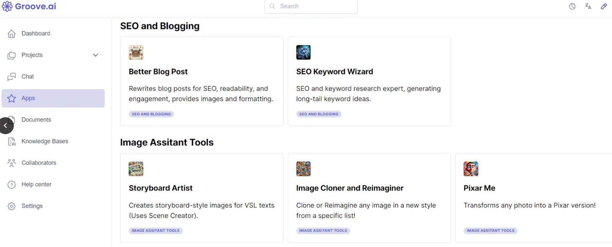612x247 pixels.
Task: Click the Pixar Me app icon
Action: (x=471, y=169)
